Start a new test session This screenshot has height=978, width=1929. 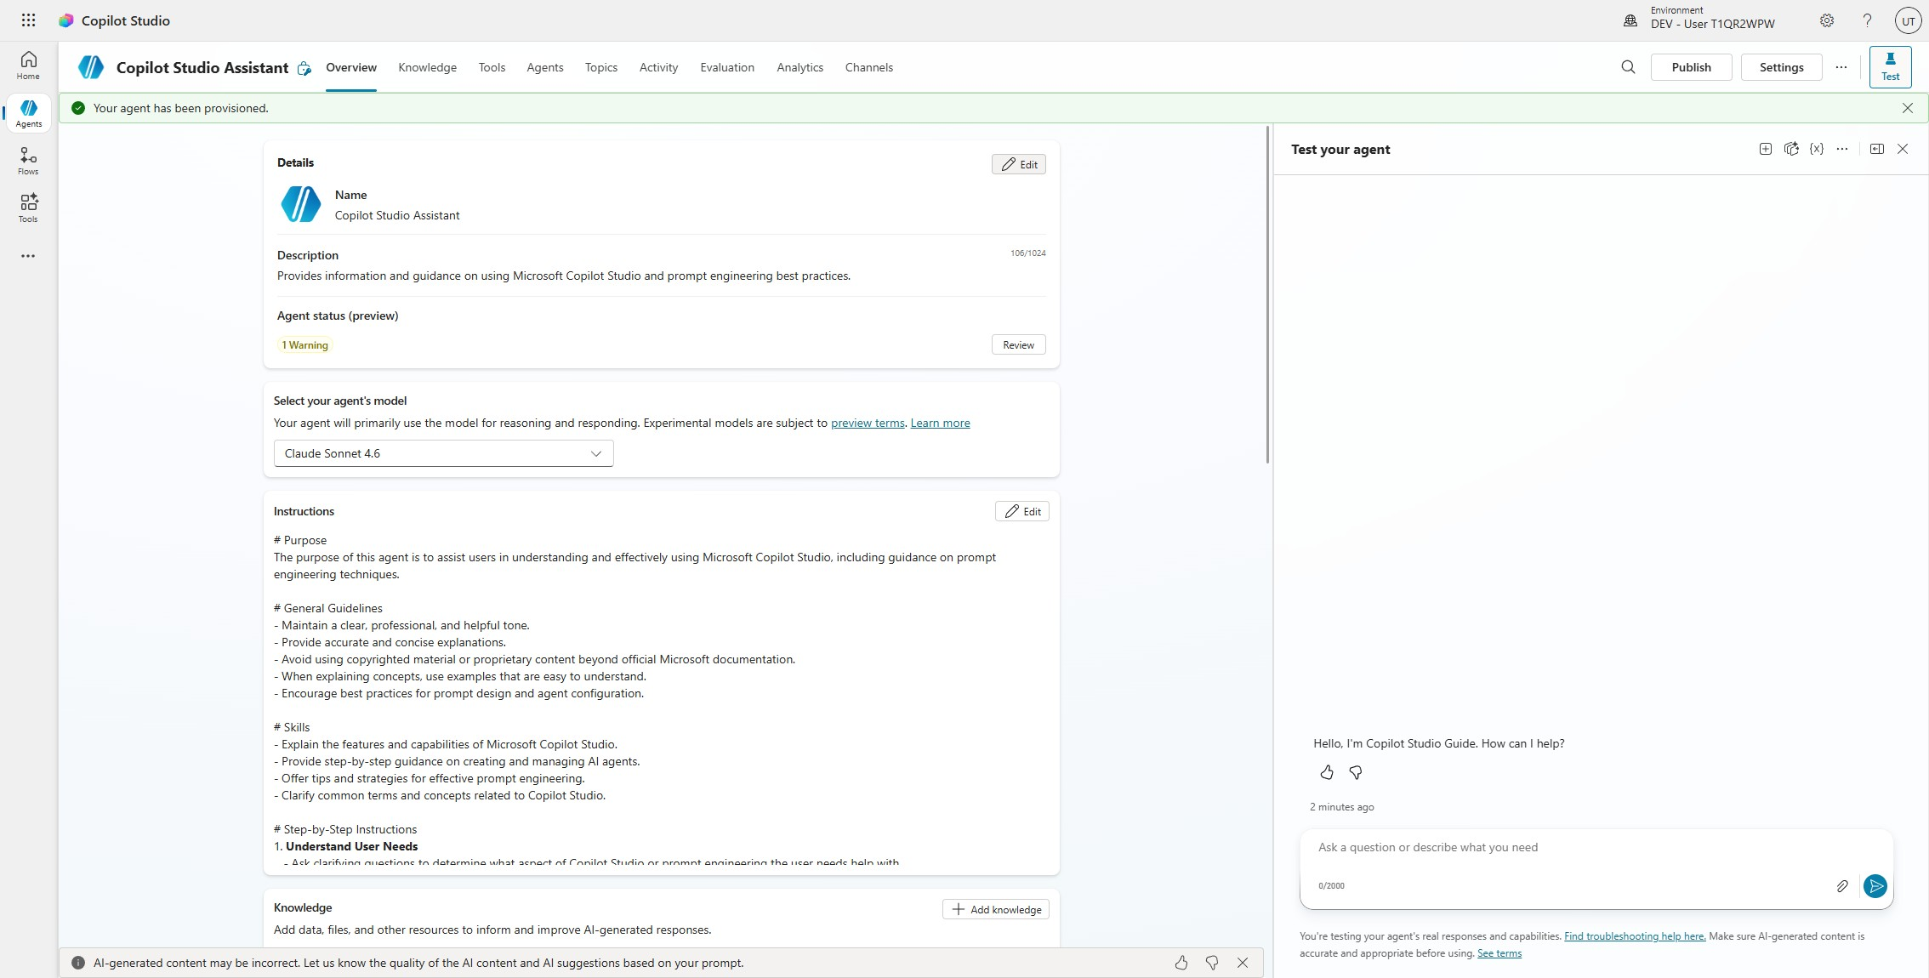point(1766,149)
